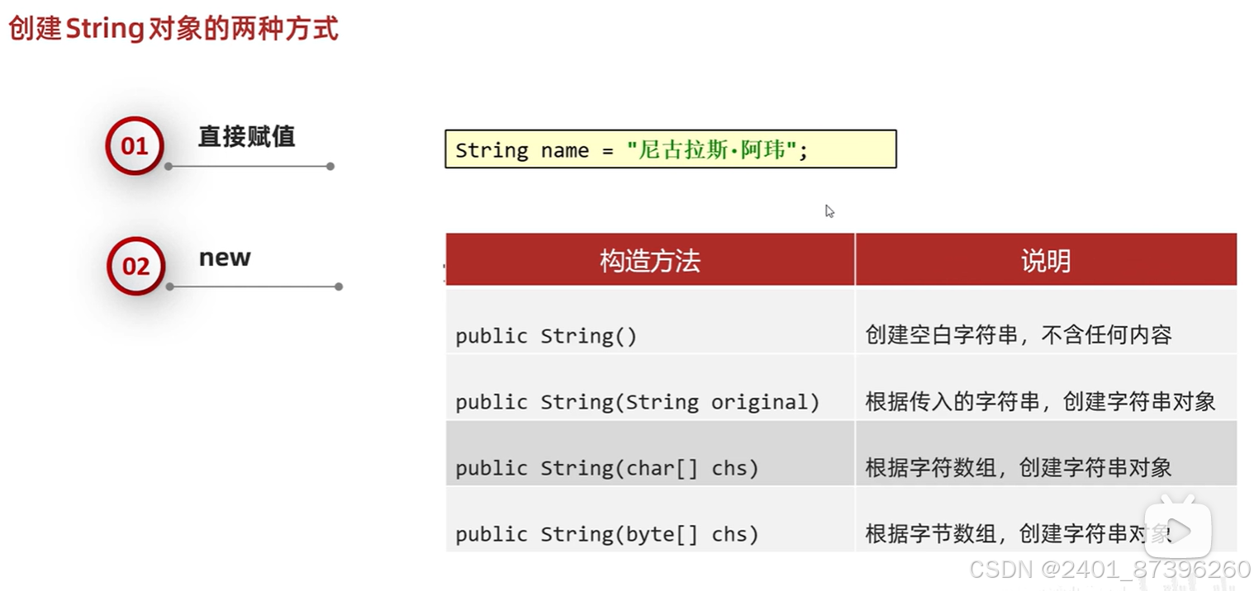Click the description 根据字符数组，创建字符串对象
The image size is (1254, 591).
pos(1019,467)
